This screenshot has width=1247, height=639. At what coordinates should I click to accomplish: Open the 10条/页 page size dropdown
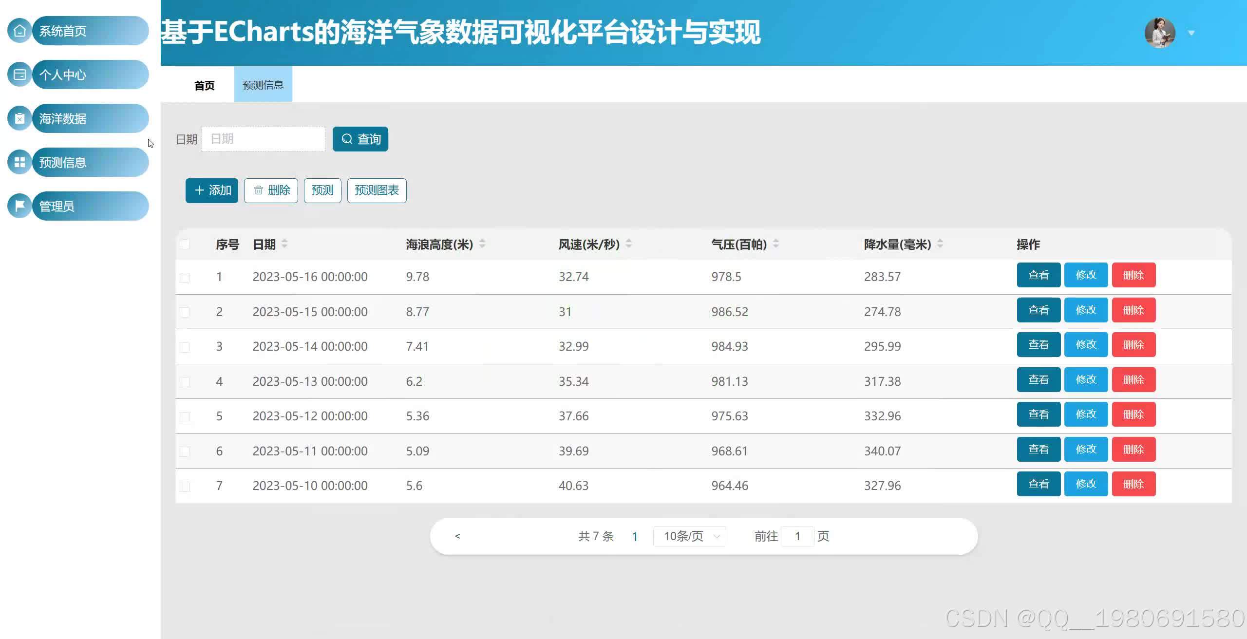tap(689, 536)
